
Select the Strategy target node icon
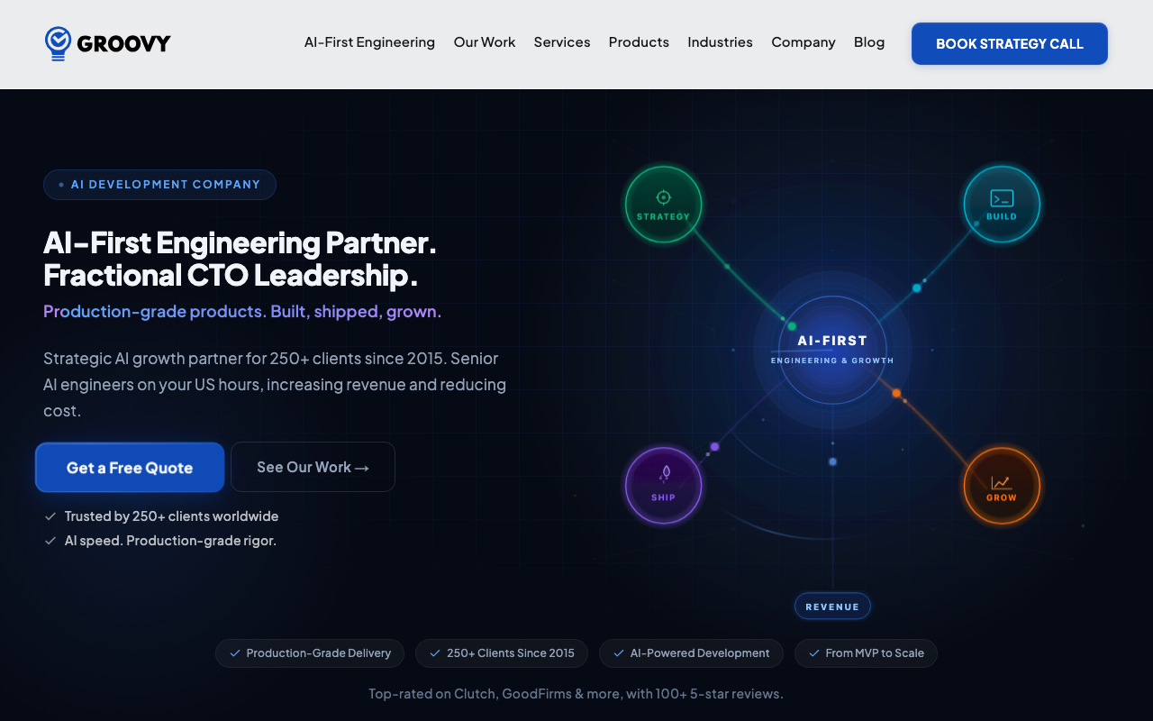tap(664, 197)
